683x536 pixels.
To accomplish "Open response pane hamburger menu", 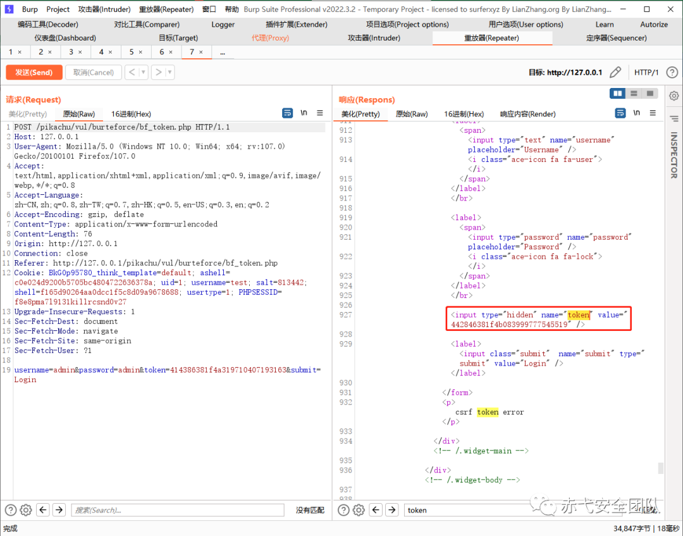I will [653, 113].
